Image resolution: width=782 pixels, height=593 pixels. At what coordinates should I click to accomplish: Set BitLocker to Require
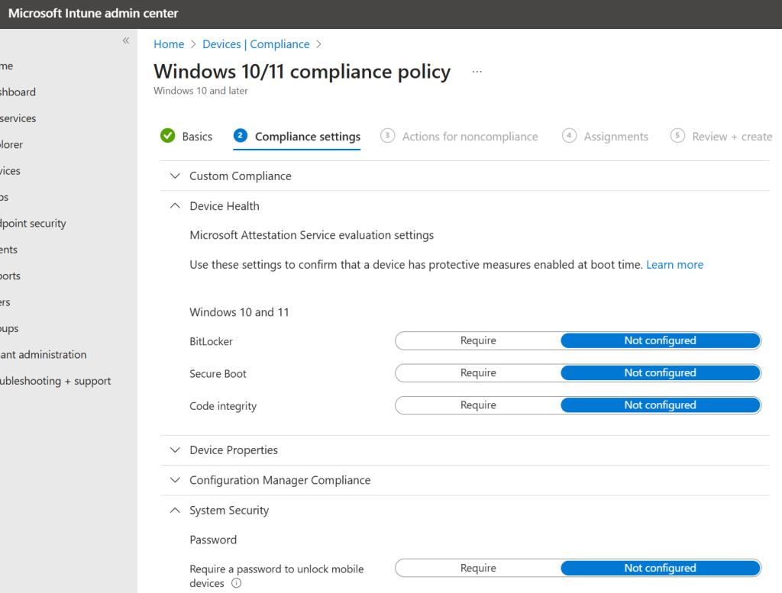[x=478, y=341]
